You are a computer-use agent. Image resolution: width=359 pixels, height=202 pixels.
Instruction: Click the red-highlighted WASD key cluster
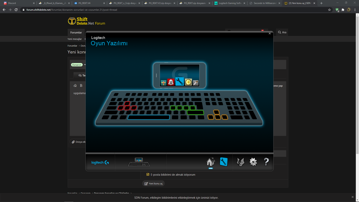[x=127, y=106]
